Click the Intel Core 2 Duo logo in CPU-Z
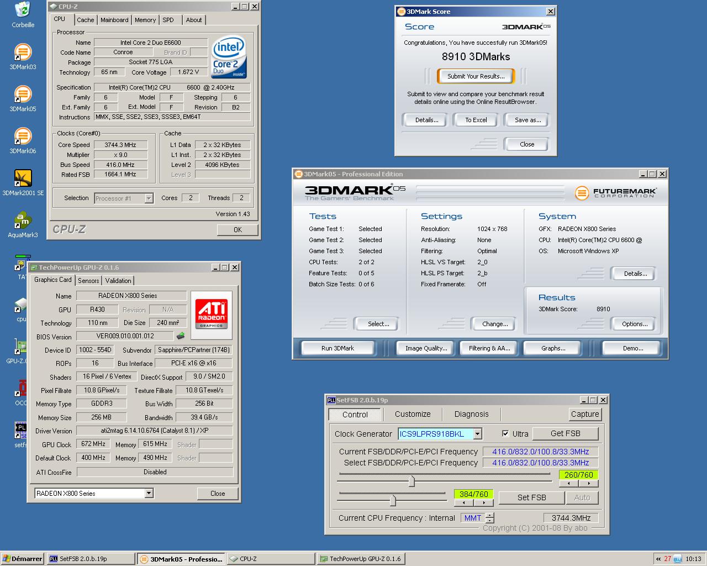707x566 pixels. pyautogui.click(x=229, y=58)
